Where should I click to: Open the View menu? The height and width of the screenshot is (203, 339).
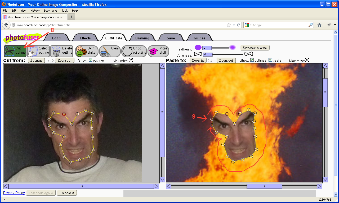(23, 11)
